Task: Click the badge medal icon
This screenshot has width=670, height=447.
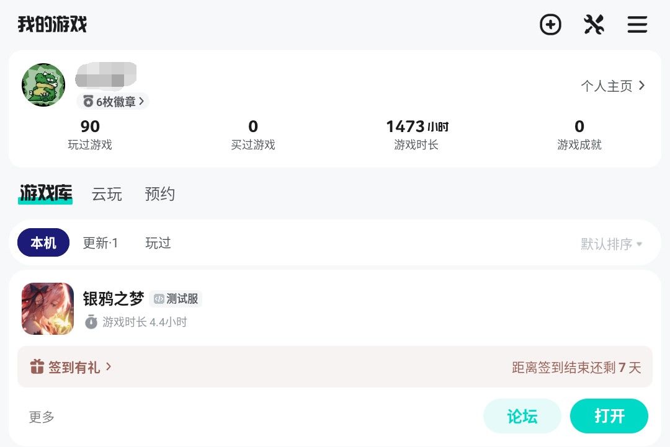Action: click(x=88, y=102)
